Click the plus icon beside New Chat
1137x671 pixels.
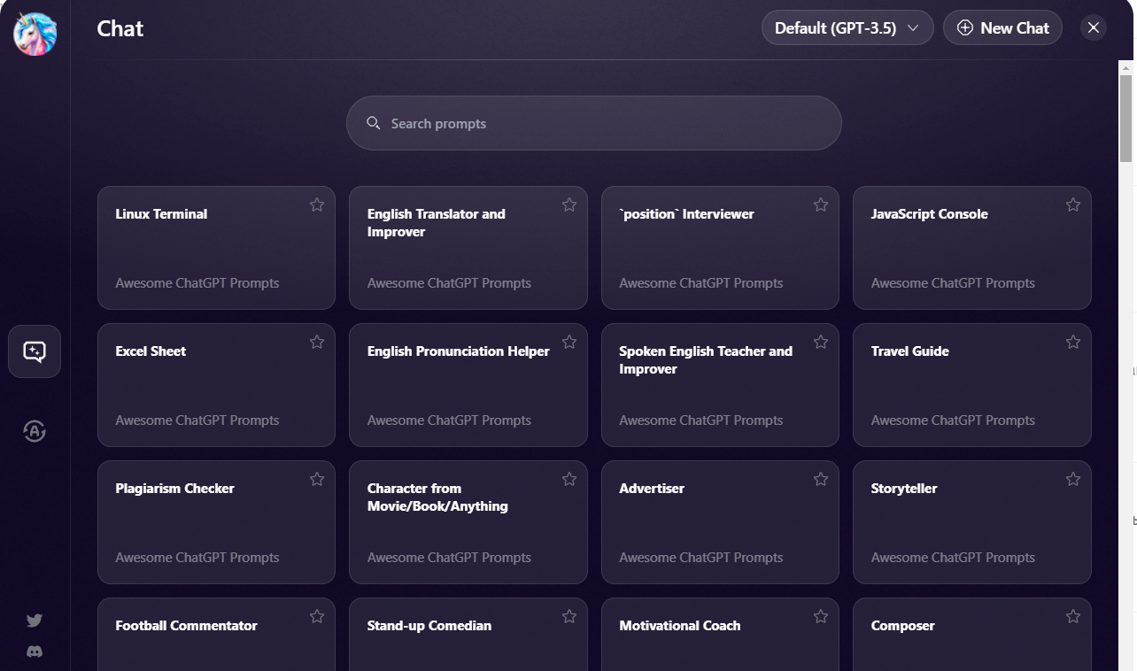[x=965, y=28]
